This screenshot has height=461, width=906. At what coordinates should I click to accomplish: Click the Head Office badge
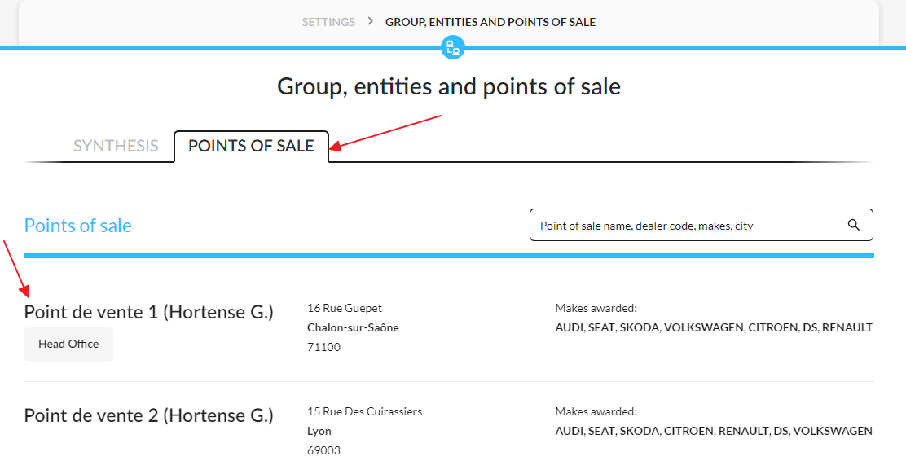(x=68, y=344)
